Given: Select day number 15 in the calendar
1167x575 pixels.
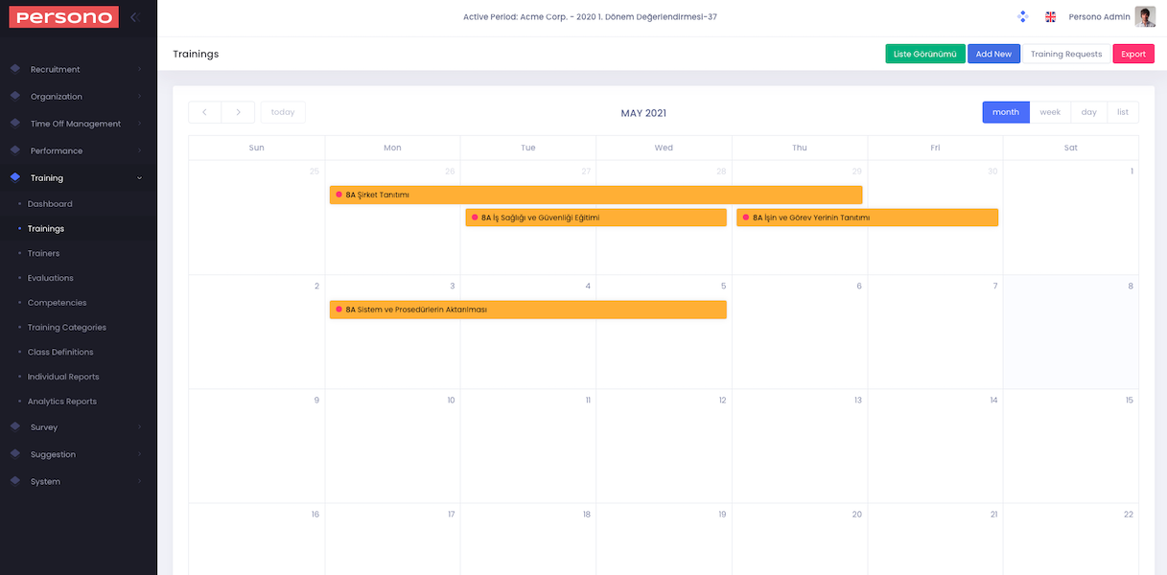Looking at the screenshot, I should point(1130,400).
